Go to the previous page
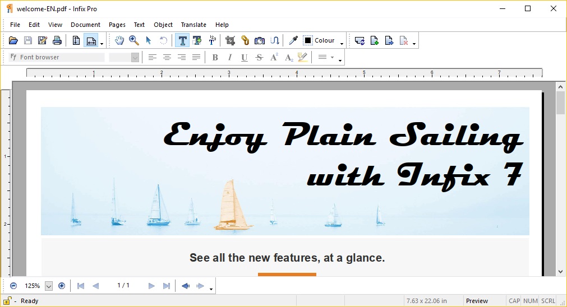567x307 pixels. coord(95,286)
